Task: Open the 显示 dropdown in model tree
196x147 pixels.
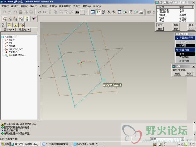Action: [x=9, y=30]
